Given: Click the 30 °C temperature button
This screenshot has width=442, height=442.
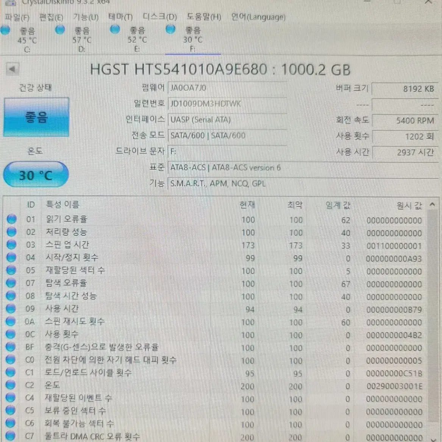Looking at the screenshot, I should pyautogui.click(x=36, y=175).
